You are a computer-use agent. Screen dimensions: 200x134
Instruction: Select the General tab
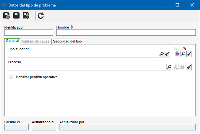click(x=12, y=41)
